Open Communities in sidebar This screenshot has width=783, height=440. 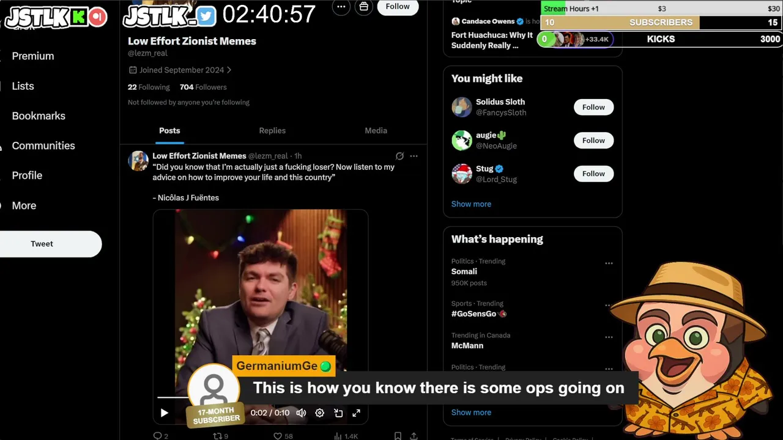pos(43,145)
